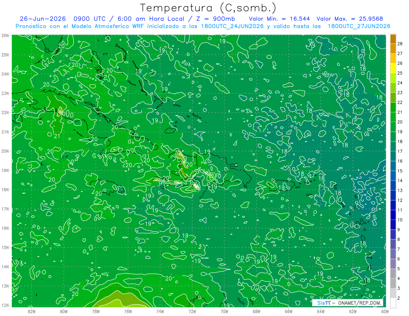Image resolution: width=409 pixels, height=316 pixels.
Task: Click the "12" label on the colorbar
Action: [x=400, y=200]
